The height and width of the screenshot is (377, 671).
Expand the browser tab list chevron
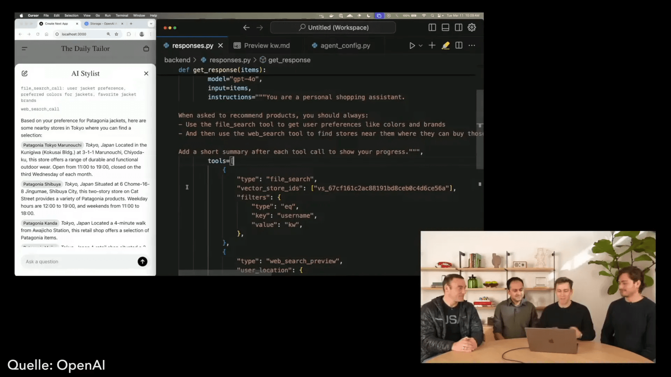(x=151, y=23)
